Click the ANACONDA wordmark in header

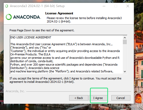[27, 17]
